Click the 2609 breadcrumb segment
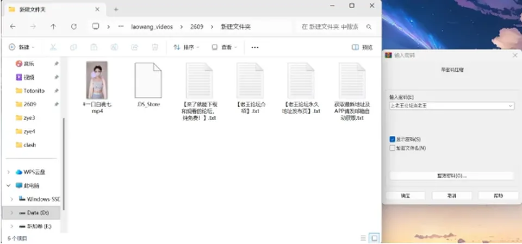 coord(197,27)
